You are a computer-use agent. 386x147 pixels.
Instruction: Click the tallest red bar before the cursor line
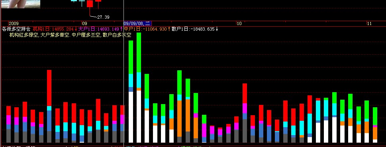[49, 106]
